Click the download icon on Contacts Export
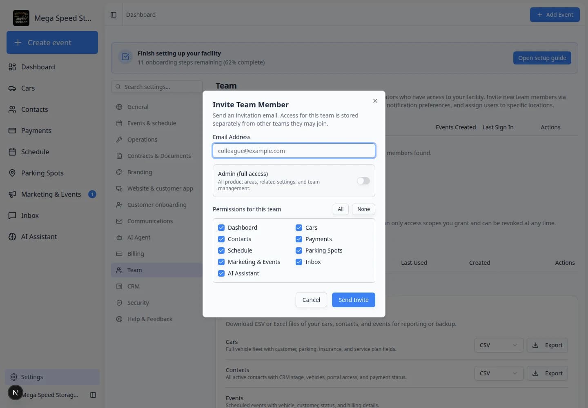This screenshot has height=408, width=588. [x=535, y=373]
